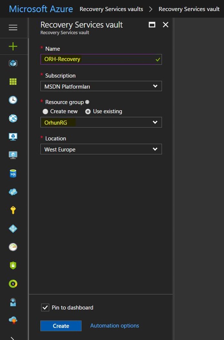Screen dimensions: 224x340
Task: Expand the West Europe Location dropdown
Action: 101,149
